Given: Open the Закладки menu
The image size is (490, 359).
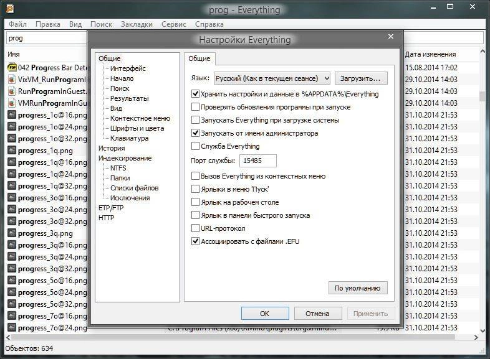Looking at the screenshot, I should point(137,24).
